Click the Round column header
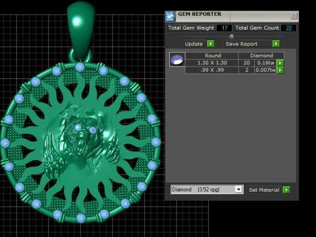The image size is (316, 237). (x=213, y=55)
